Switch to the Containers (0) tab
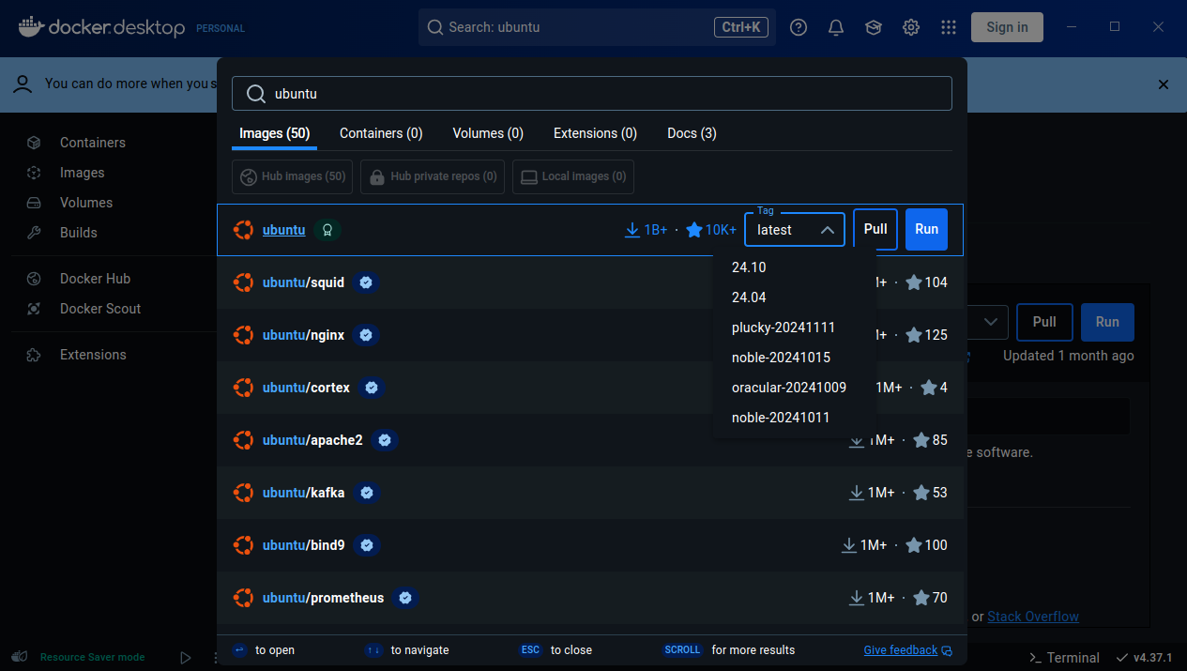Image resolution: width=1187 pixels, height=671 pixels. click(381, 133)
